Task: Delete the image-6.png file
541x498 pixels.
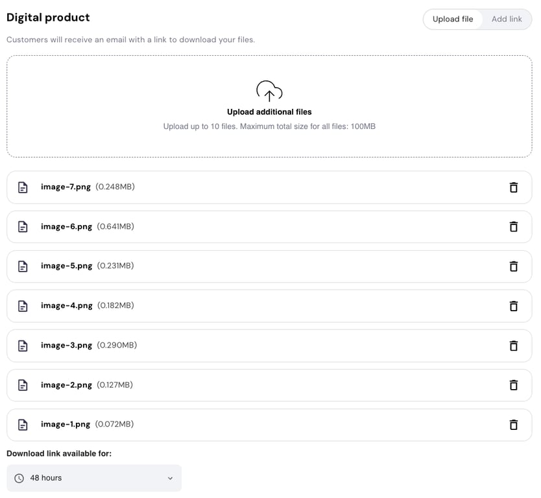Action: coord(513,226)
